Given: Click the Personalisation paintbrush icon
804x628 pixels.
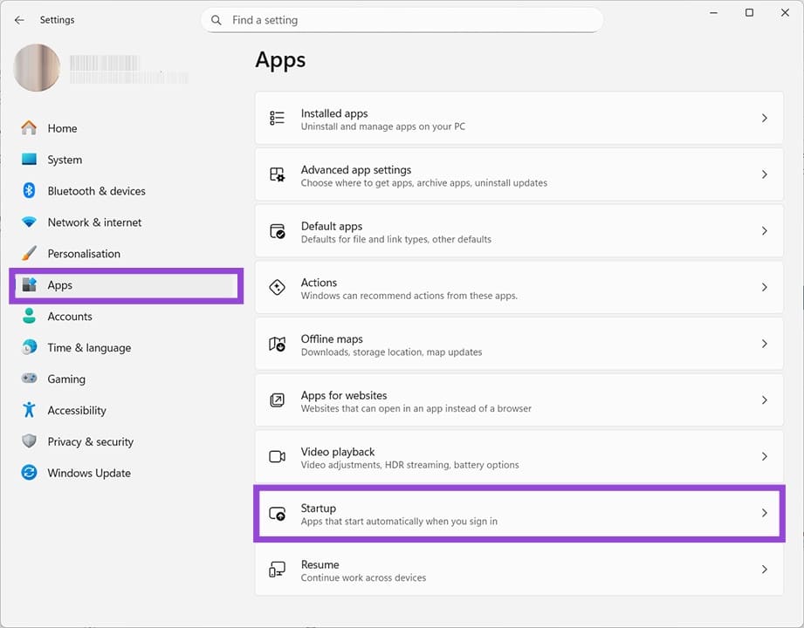Looking at the screenshot, I should 30,254.
